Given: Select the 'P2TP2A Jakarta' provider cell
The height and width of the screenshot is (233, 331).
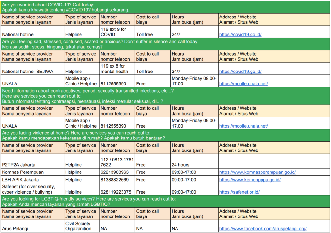Looking at the screenshot, I should (x=33, y=161).
